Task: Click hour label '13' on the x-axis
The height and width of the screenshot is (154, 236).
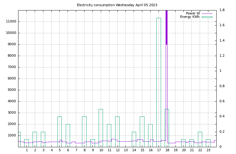Action: 126,150
